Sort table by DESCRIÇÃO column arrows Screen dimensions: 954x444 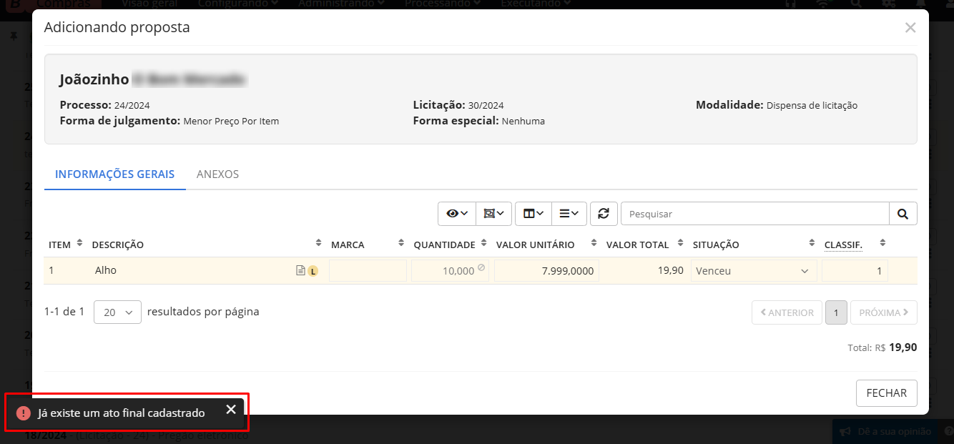tap(318, 244)
